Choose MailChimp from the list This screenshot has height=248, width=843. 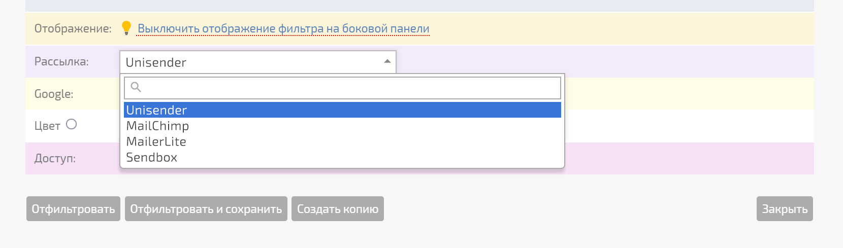pyautogui.click(x=157, y=126)
